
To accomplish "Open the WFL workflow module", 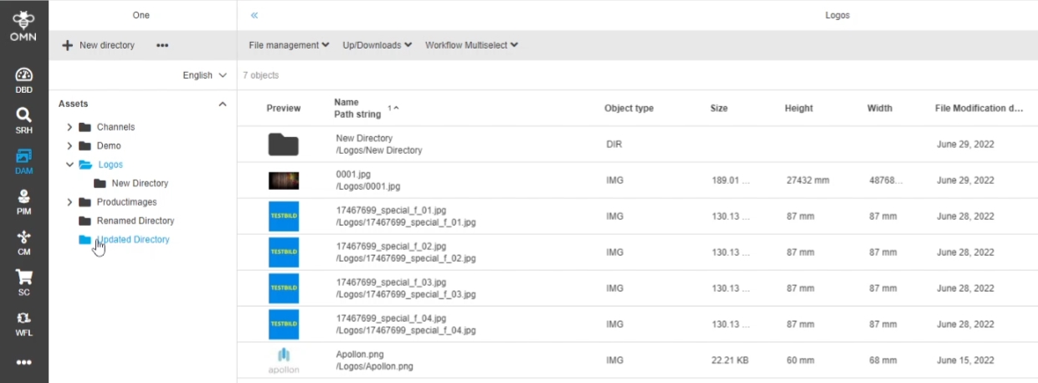I will tap(23, 323).
